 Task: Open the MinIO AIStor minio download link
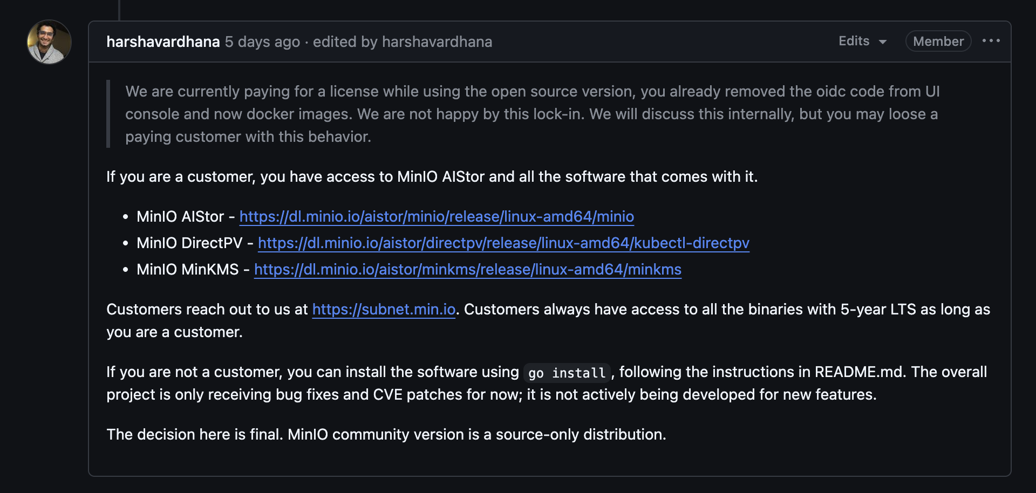(437, 216)
